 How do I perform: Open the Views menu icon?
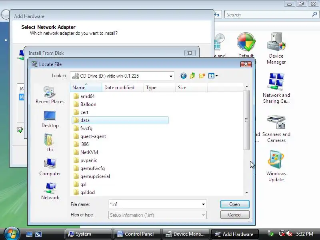click(213, 76)
